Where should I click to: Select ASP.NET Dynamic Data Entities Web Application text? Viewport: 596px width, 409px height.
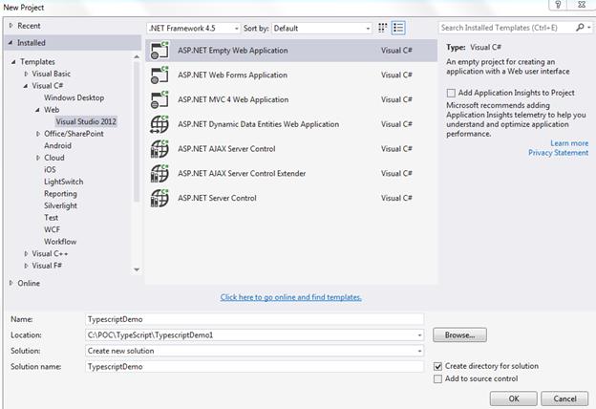click(x=259, y=124)
